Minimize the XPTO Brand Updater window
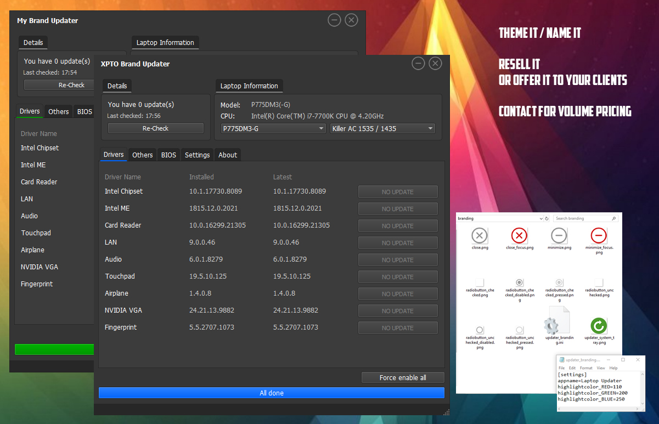The image size is (659, 424). point(419,64)
